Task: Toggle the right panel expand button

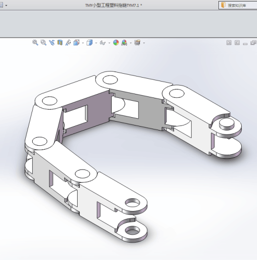Action: [237, 43]
